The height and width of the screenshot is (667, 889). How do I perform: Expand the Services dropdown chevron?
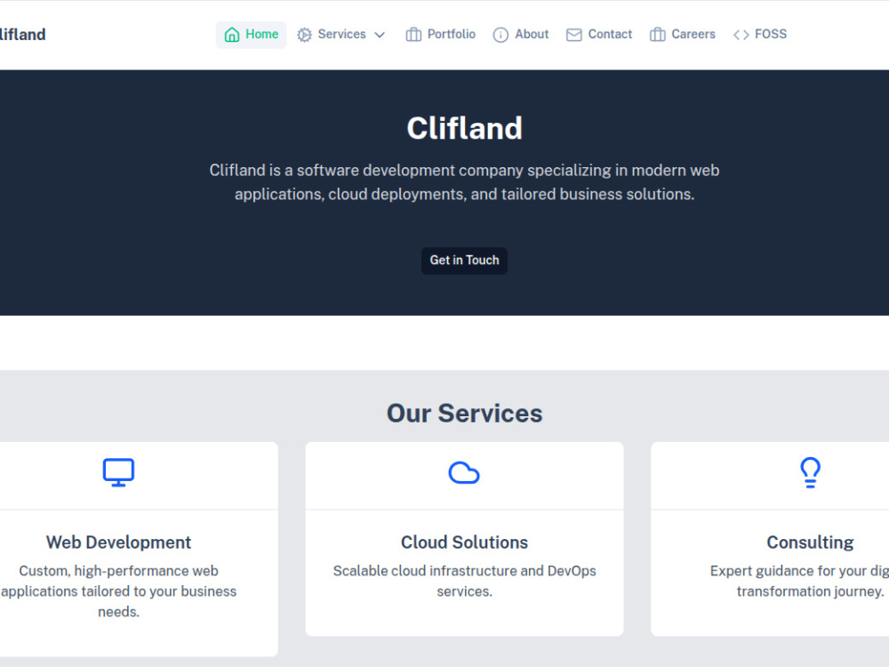tap(380, 35)
